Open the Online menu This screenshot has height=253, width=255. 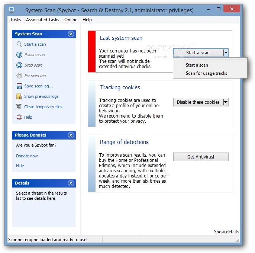click(x=71, y=20)
